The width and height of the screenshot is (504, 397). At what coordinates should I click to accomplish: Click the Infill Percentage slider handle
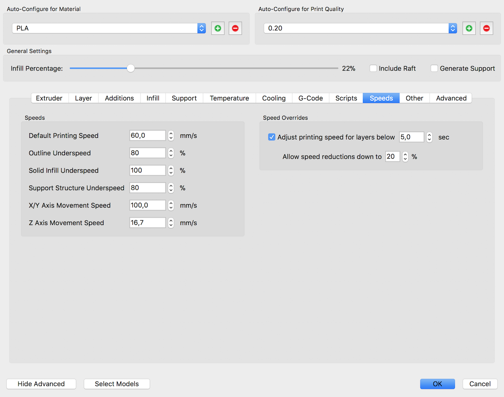(x=131, y=69)
